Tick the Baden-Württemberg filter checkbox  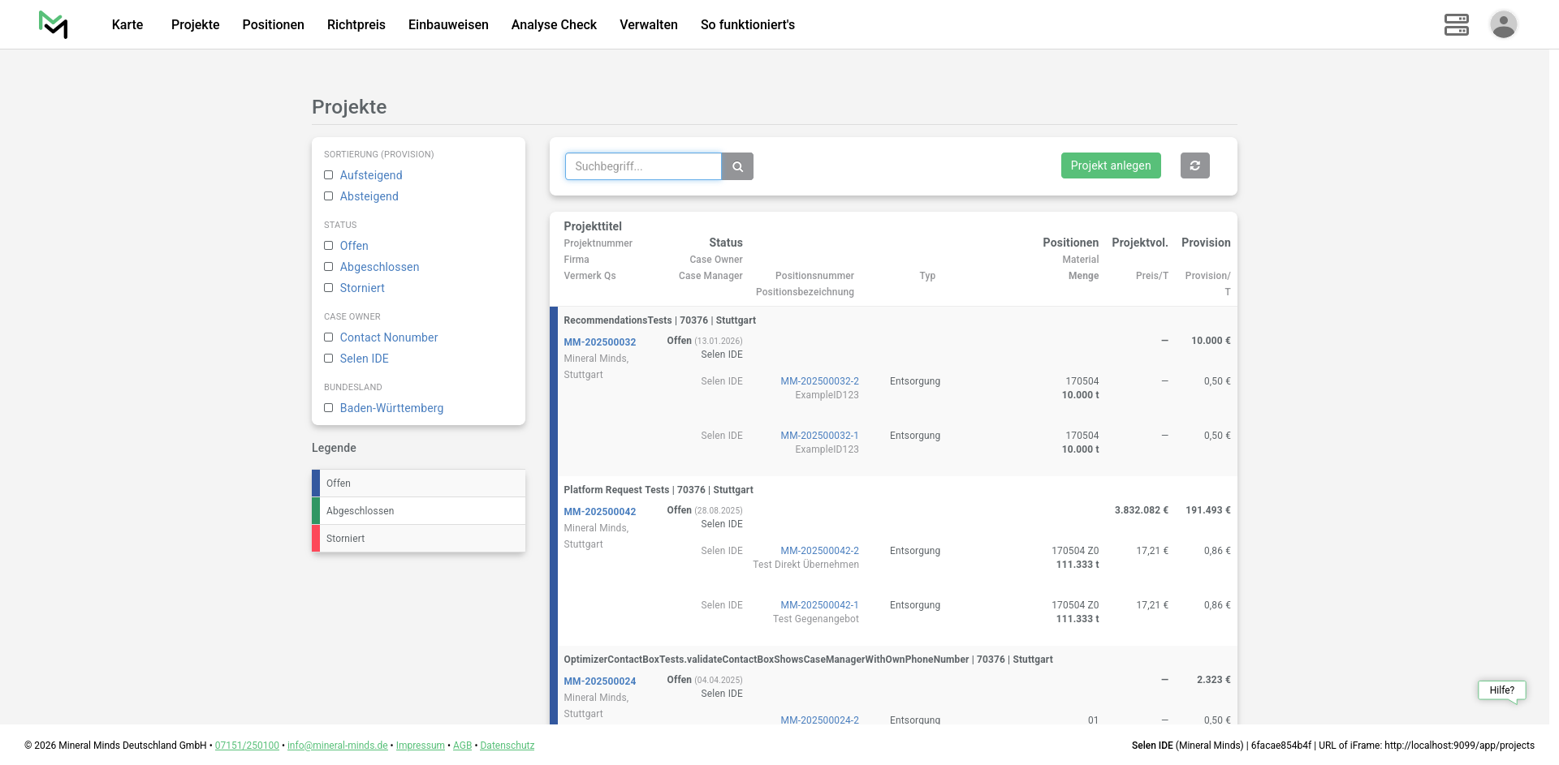coord(329,408)
